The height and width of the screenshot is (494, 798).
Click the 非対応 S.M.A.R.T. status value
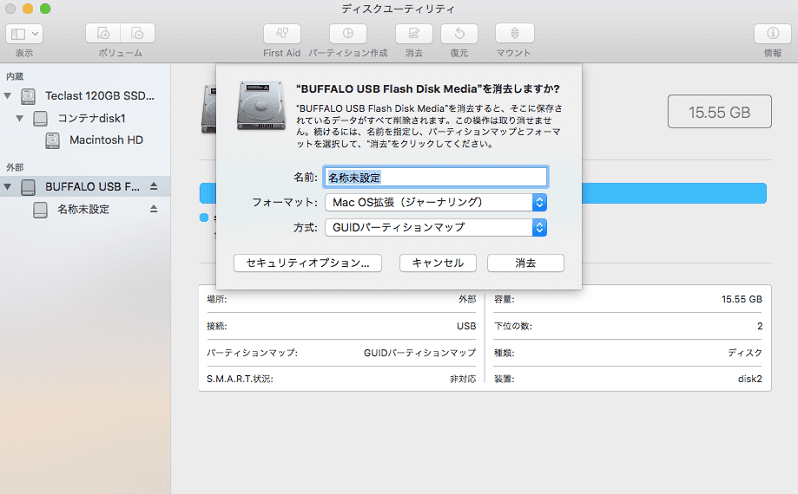click(x=463, y=379)
